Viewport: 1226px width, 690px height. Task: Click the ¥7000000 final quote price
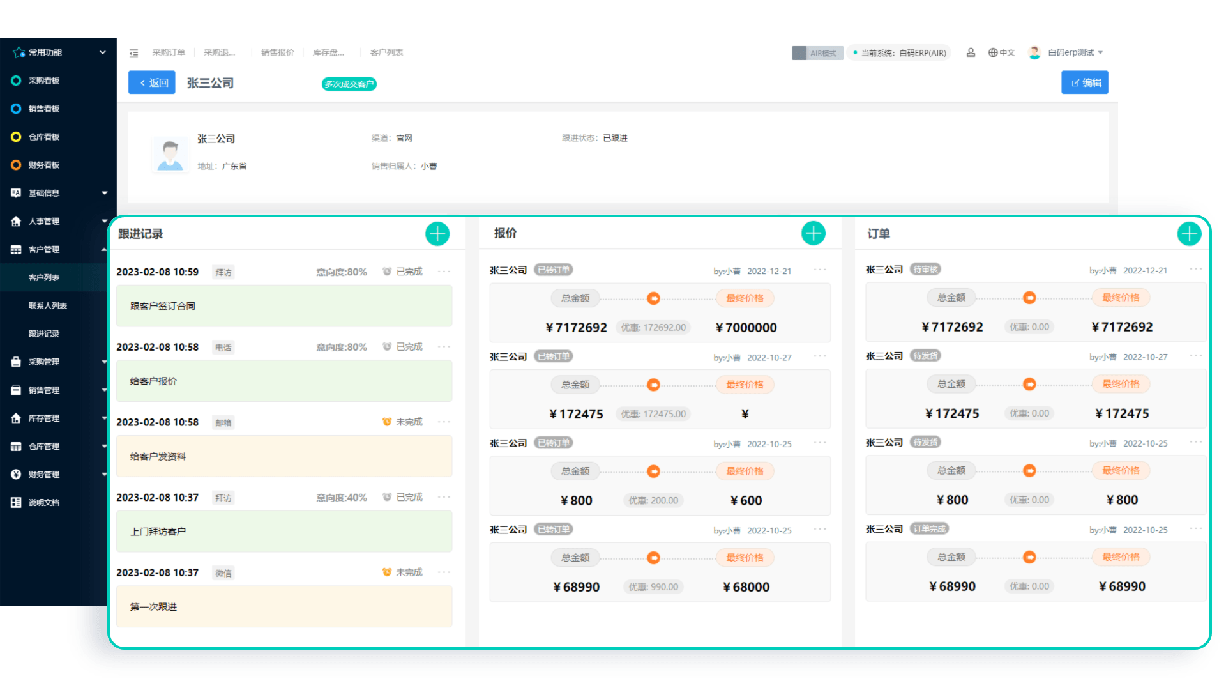[746, 327]
